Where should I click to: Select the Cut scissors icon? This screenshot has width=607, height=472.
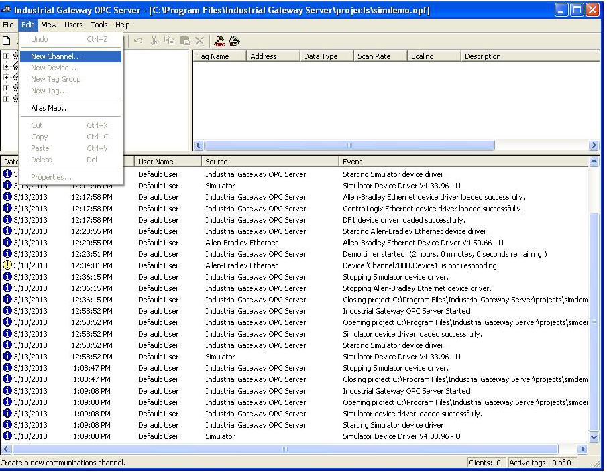pyautogui.click(x=153, y=41)
